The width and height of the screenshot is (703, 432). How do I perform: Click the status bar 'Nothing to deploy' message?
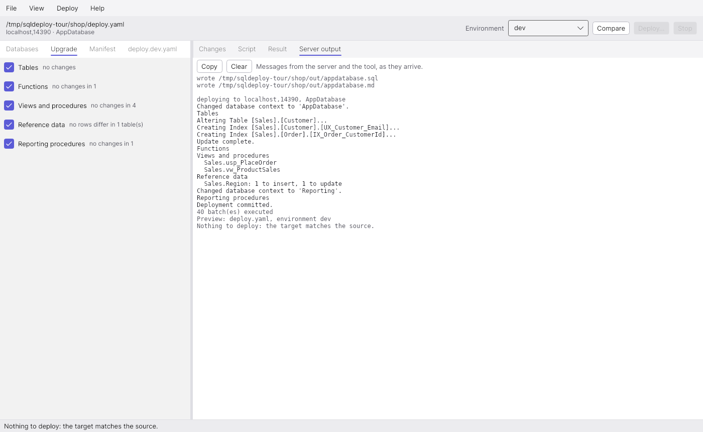coord(81,426)
